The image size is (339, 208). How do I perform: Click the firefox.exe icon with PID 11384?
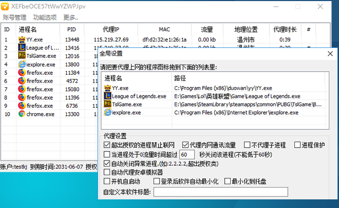(x=22, y=72)
